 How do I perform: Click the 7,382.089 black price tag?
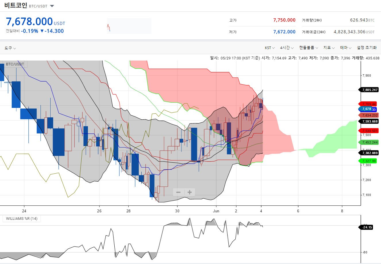(369, 153)
